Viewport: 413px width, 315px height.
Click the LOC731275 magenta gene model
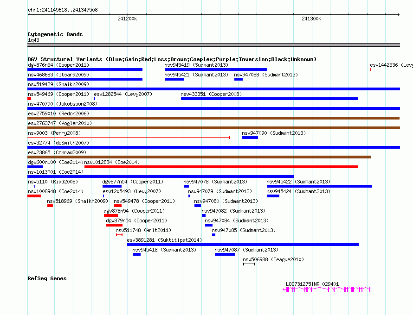pyautogui.click(x=327, y=290)
